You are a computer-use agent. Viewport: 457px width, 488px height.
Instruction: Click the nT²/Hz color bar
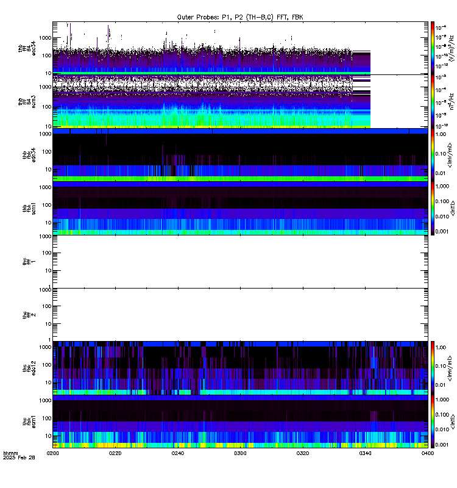pyautogui.click(x=433, y=101)
